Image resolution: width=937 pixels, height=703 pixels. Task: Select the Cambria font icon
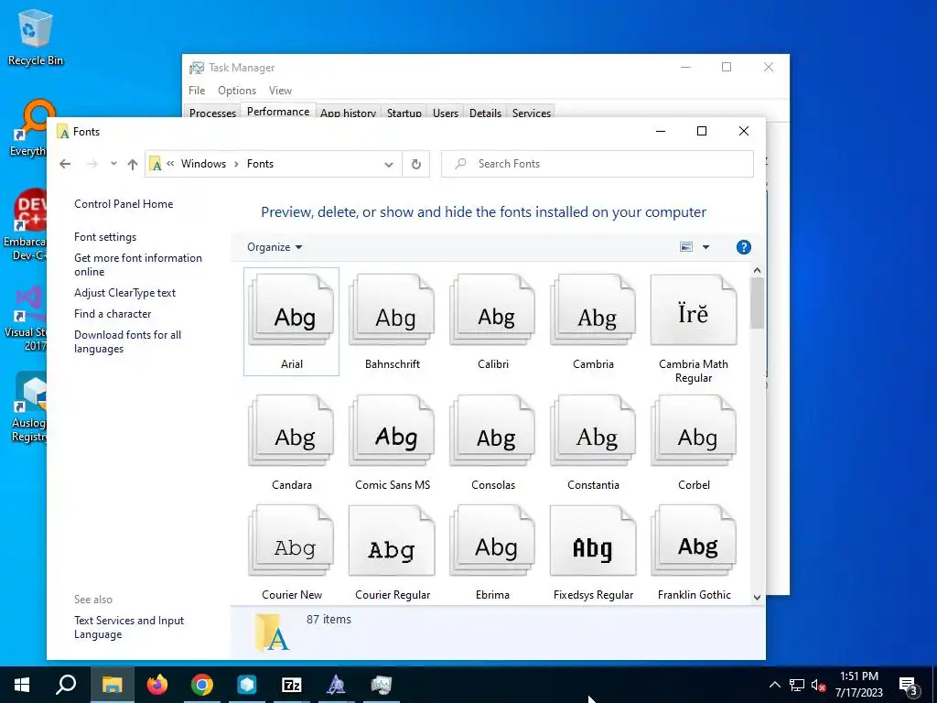[x=593, y=310]
